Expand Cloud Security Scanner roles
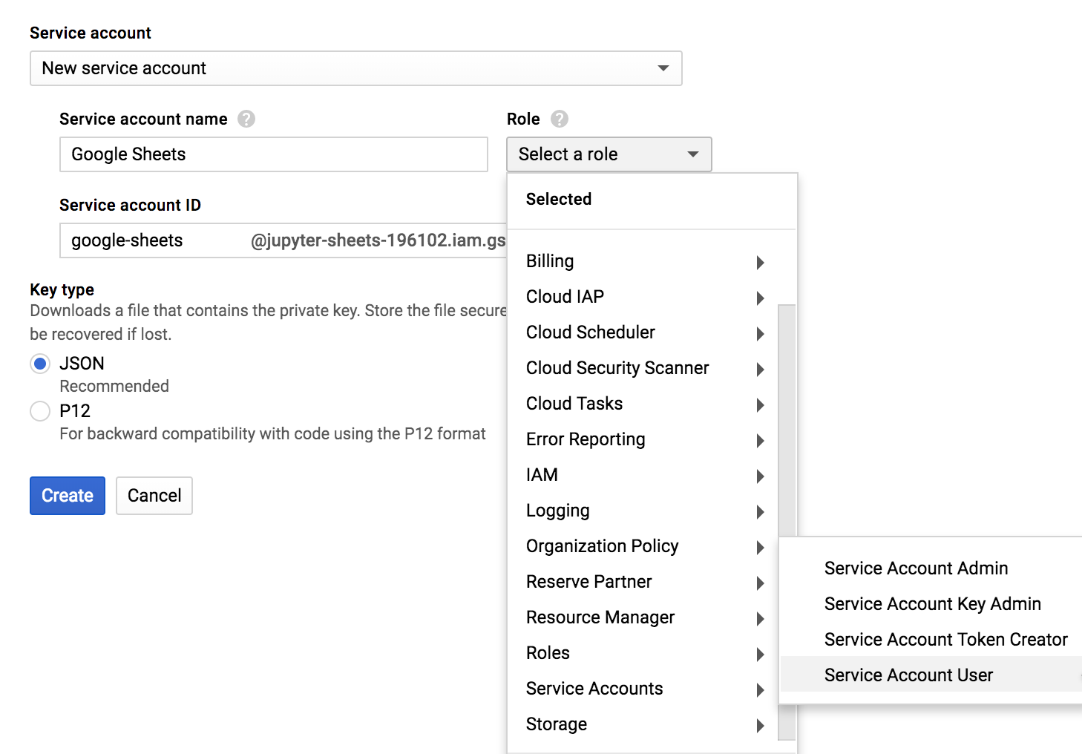This screenshot has width=1082, height=754. 643,368
